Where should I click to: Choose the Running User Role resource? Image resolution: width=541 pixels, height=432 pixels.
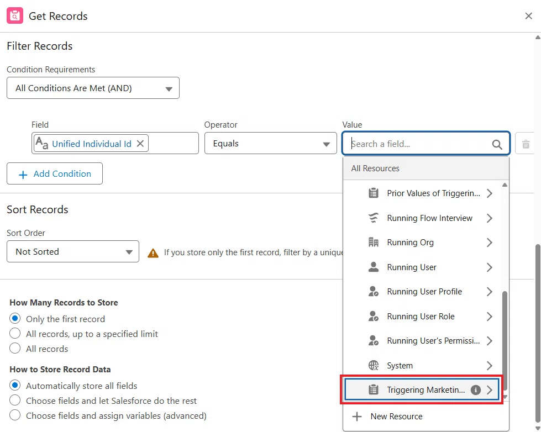[423, 317]
